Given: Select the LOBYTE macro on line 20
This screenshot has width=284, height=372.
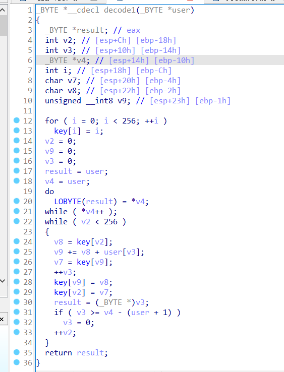Looking at the screenshot, I should click(x=68, y=202).
